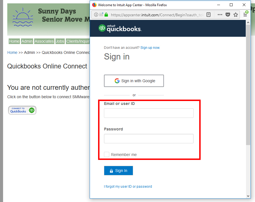Check the Remember me checkbox
The image size is (255, 202).
click(x=106, y=155)
